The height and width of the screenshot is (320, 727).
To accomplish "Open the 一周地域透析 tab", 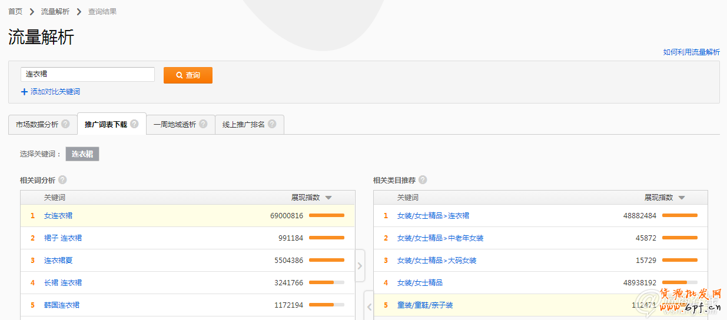I will click(175, 125).
